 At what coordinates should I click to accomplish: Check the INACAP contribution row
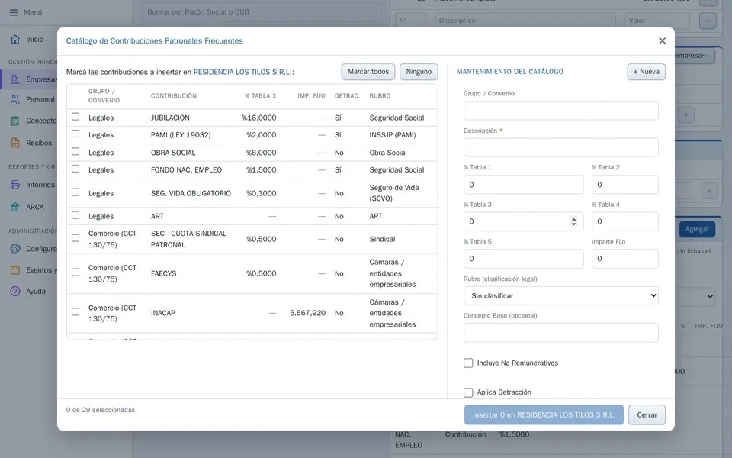[75, 312]
